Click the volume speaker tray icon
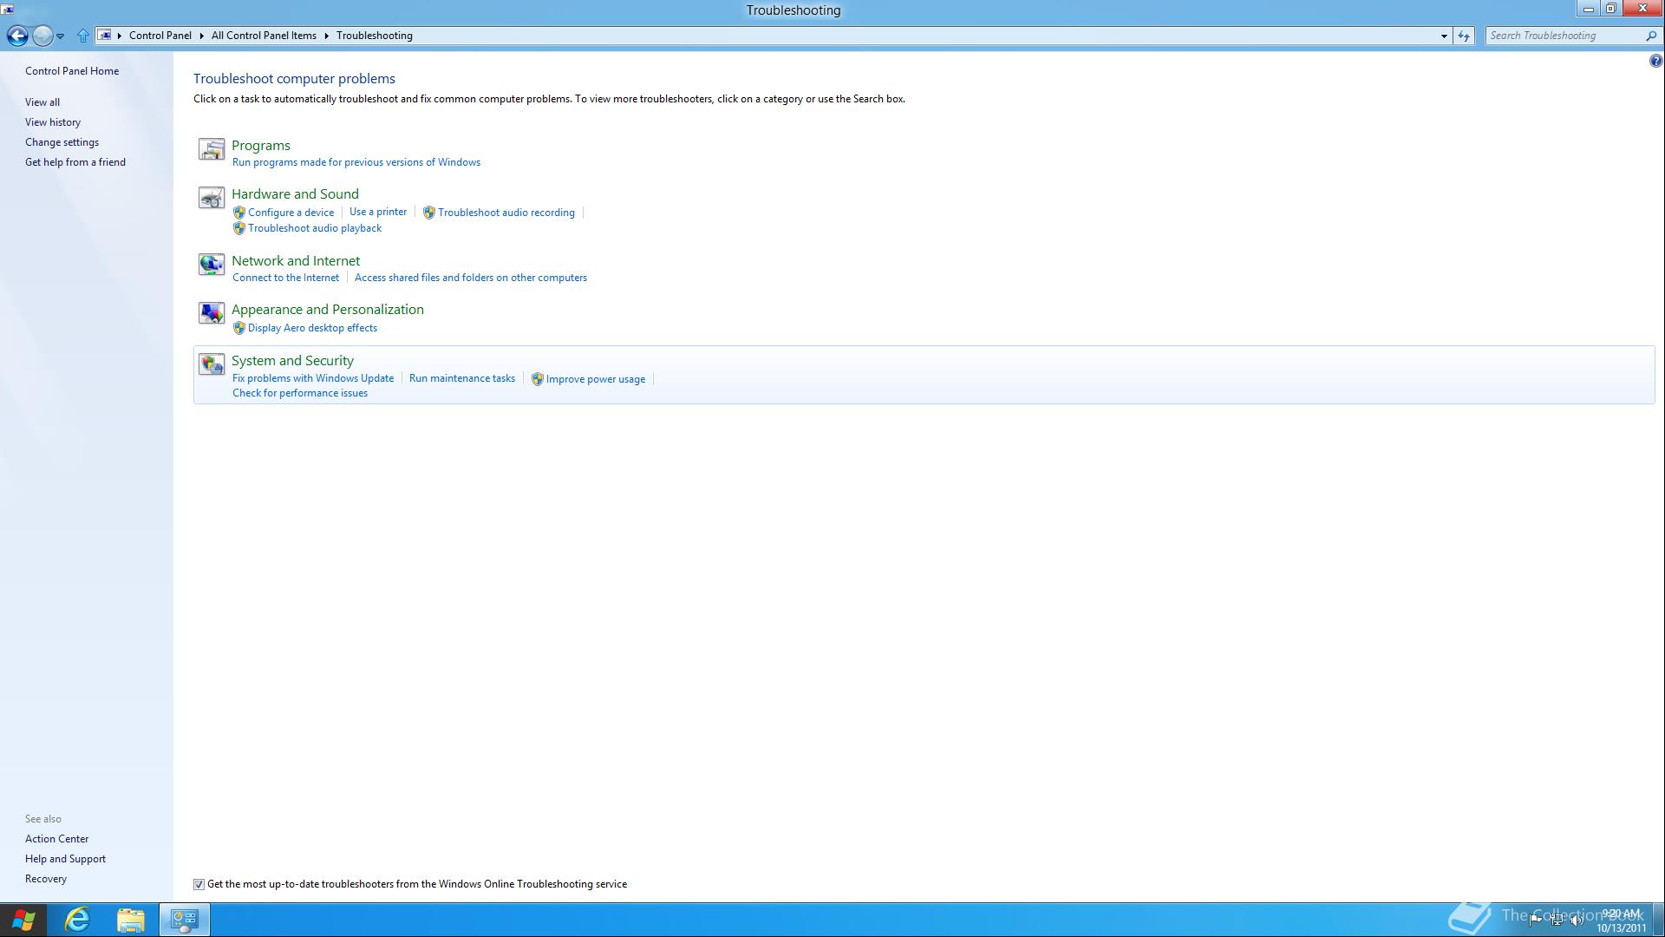 pyautogui.click(x=1577, y=920)
